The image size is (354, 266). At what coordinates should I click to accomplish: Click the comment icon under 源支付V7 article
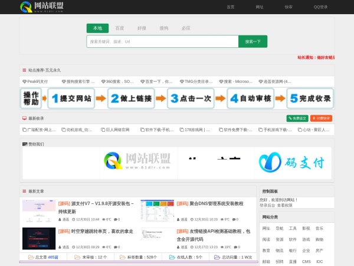116,219
